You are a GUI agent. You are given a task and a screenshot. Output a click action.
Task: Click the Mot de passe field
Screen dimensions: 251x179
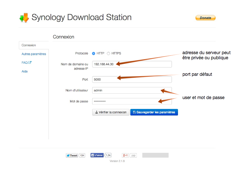132,101
